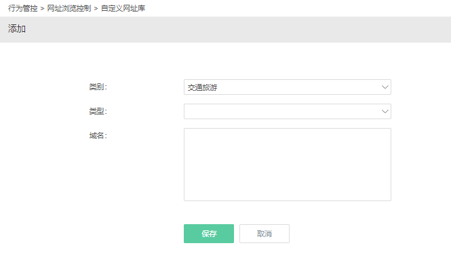Expand the 类型 dropdown chevron arrow

(x=385, y=112)
